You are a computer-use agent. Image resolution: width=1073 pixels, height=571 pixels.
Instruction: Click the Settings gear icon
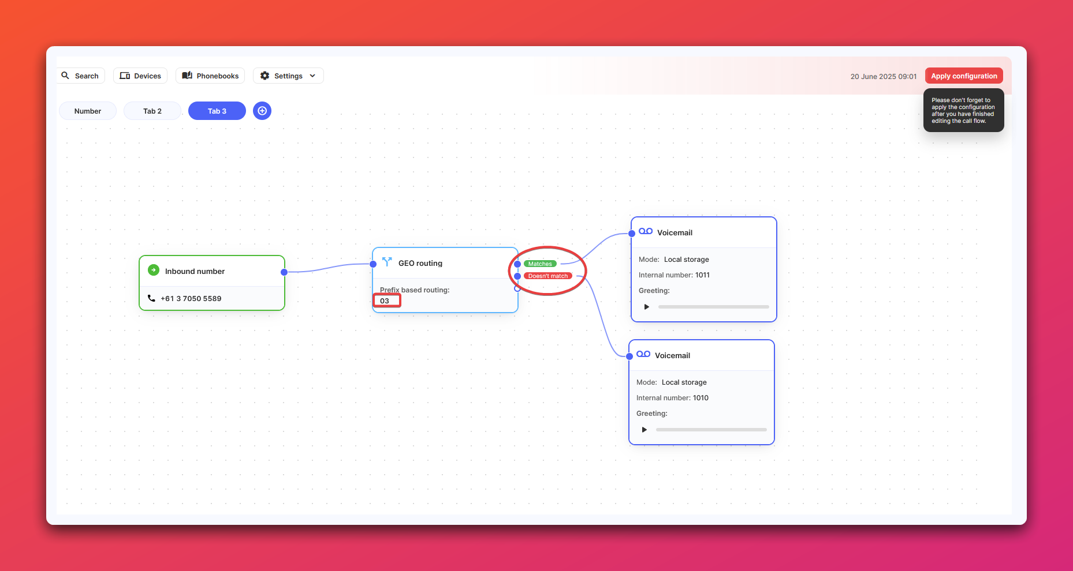[x=265, y=76]
